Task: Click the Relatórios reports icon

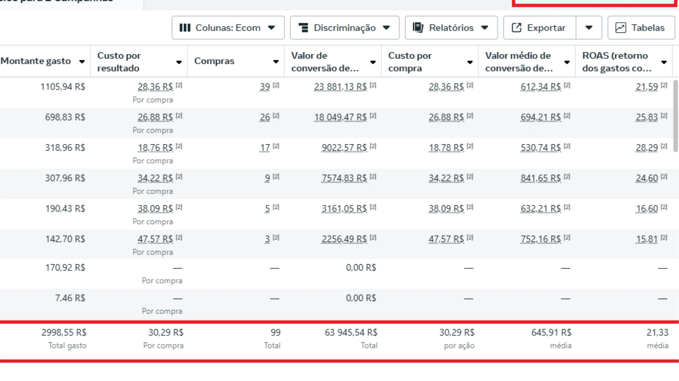Action: tap(418, 28)
